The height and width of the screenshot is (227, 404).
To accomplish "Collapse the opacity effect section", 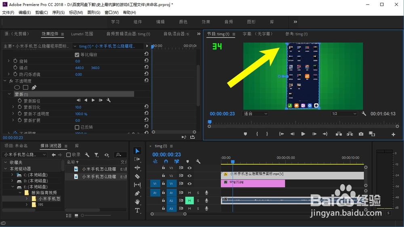I will pos(5,81).
